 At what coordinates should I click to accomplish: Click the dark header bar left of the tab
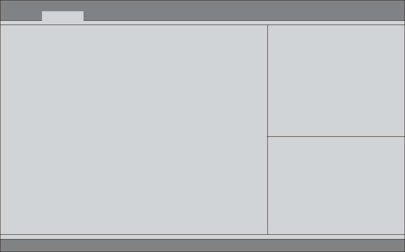pyautogui.click(x=21, y=10)
